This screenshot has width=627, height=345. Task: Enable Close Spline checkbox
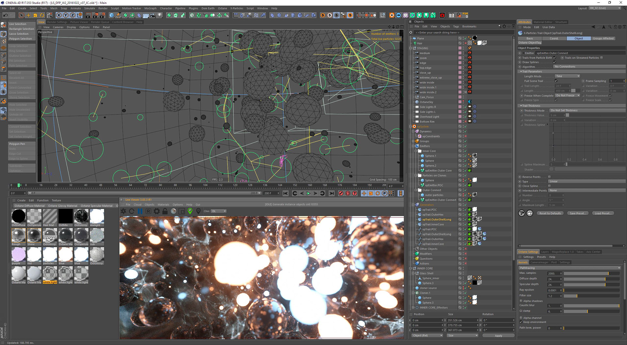549,186
